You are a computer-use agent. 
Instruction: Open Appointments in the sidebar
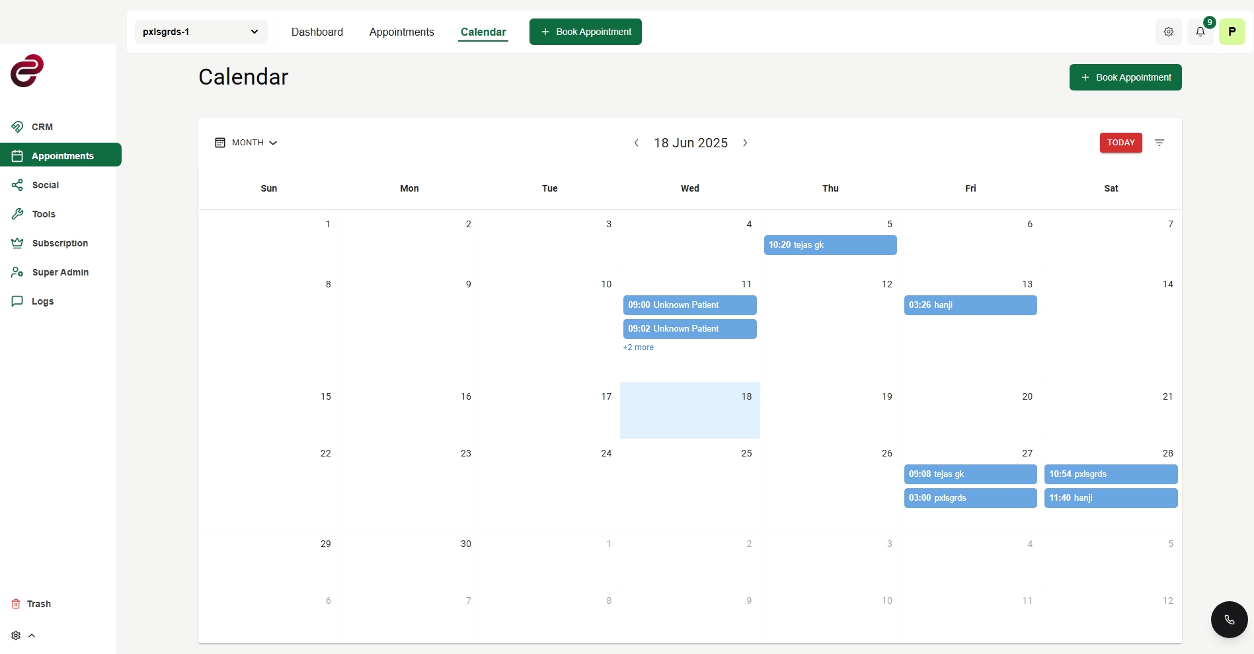point(61,156)
